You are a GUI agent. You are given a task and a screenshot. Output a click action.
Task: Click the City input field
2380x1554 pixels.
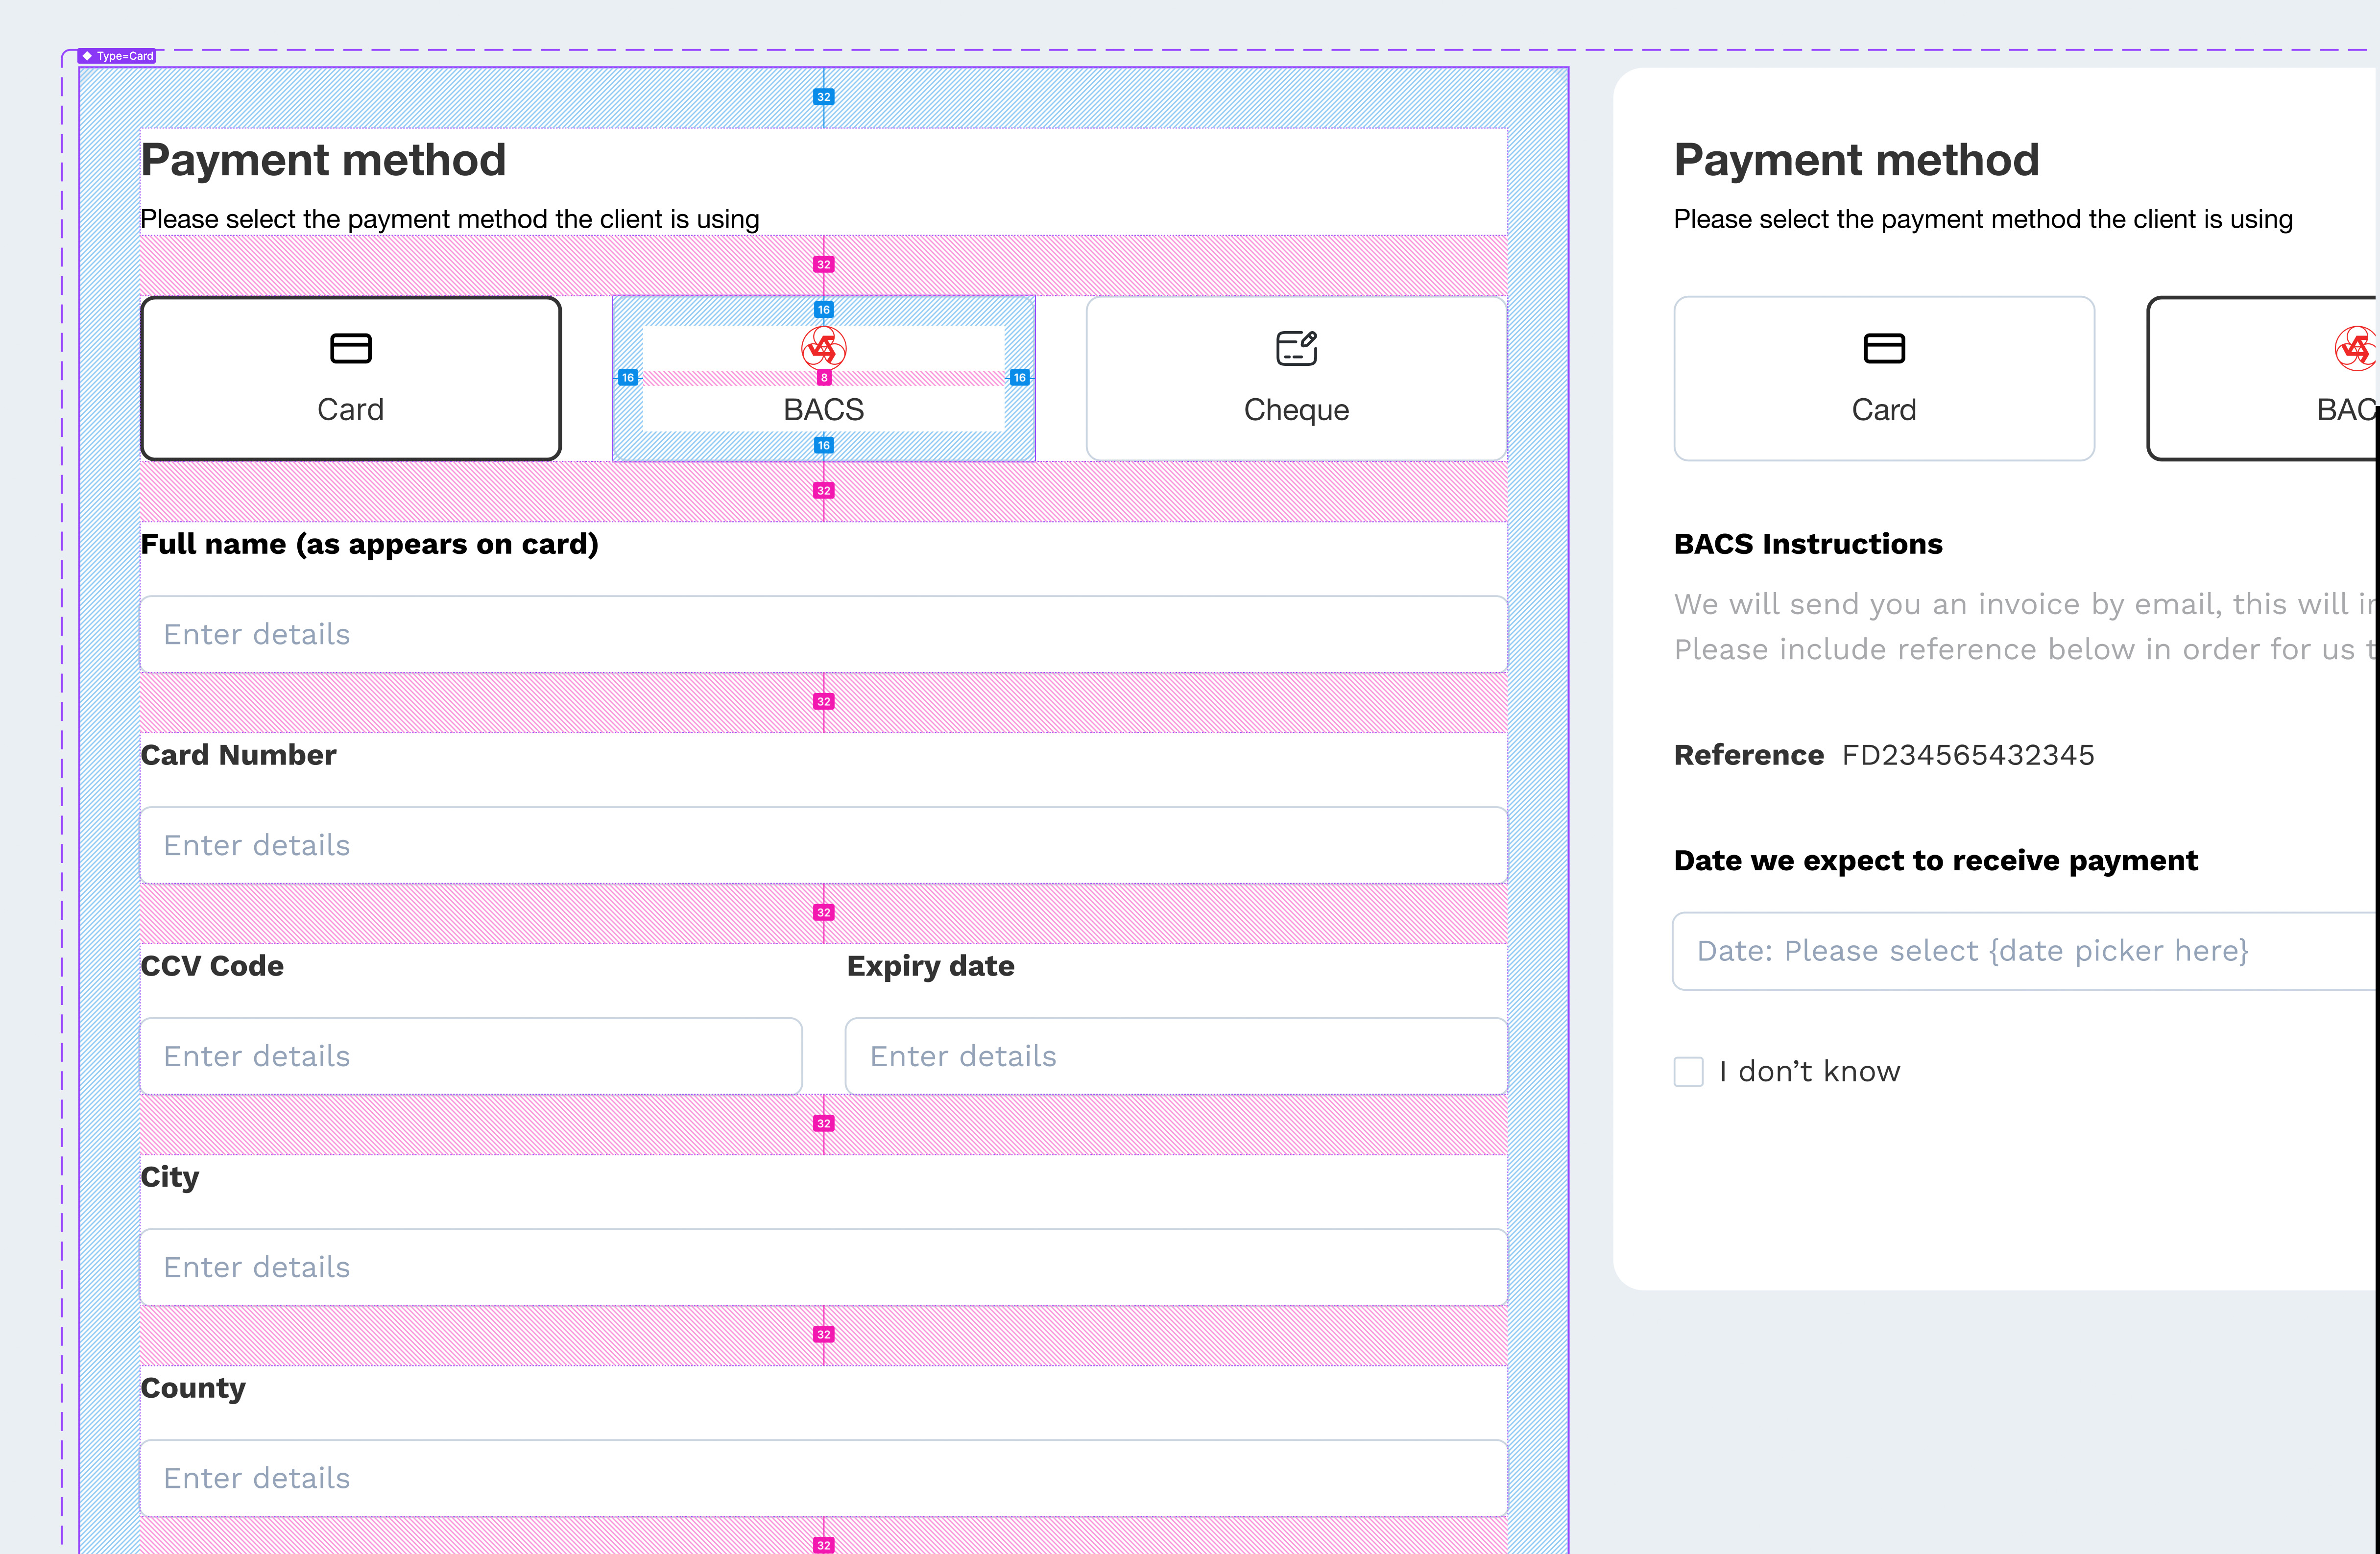pyautogui.click(x=824, y=1267)
